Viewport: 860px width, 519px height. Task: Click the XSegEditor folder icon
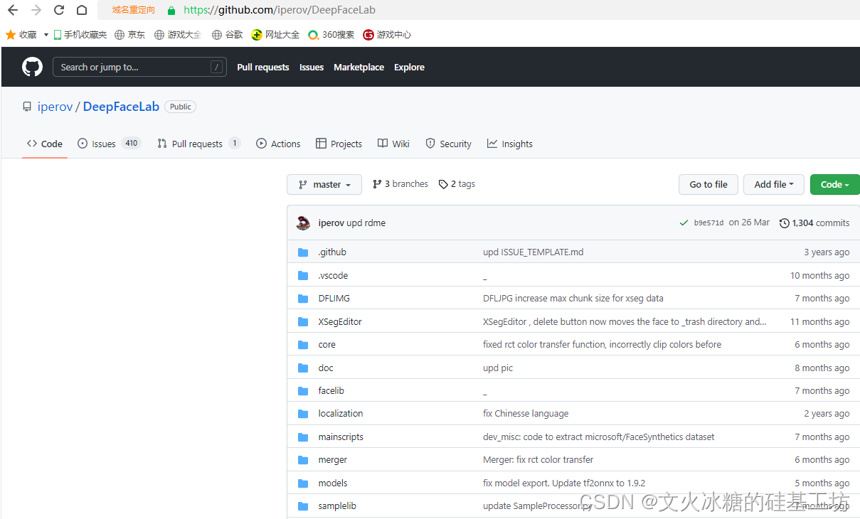click(303, 321)
